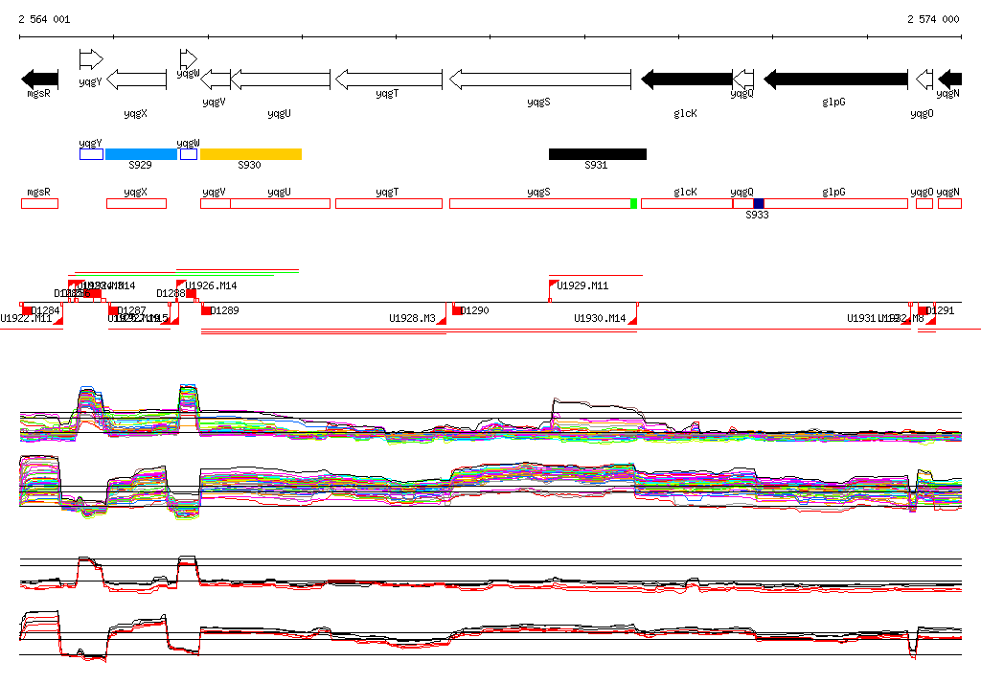Select the red-outlined mgsR annotation box

click(40, 203)
